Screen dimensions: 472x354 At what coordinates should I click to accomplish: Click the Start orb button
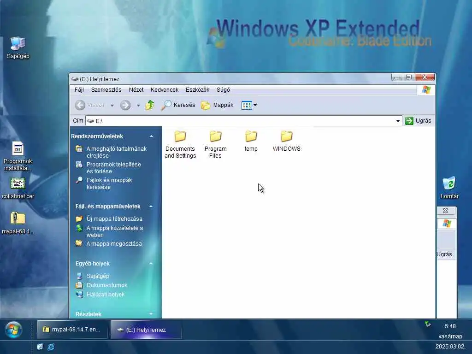tap(13, 330)
